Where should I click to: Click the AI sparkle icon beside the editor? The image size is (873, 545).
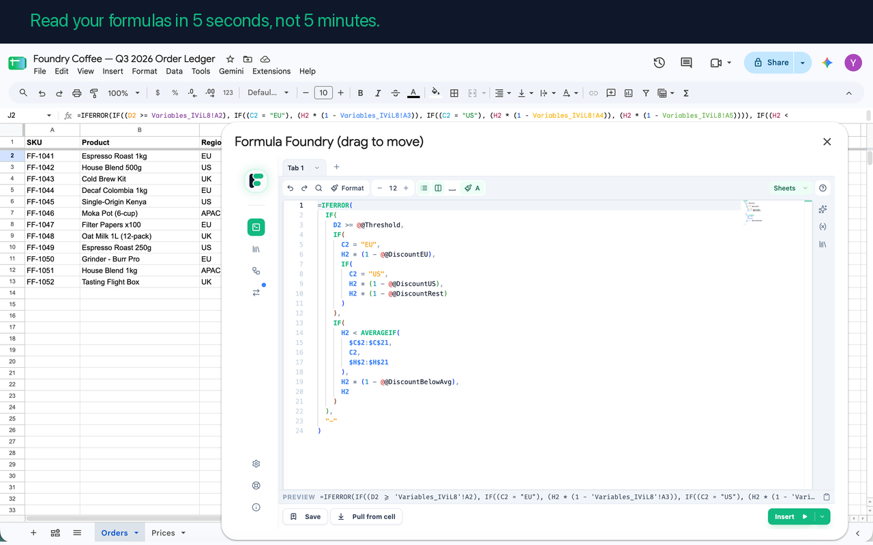point(823,209)
